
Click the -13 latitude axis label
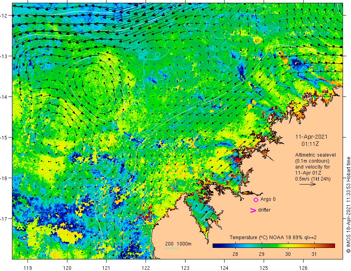tap(4, 56)
